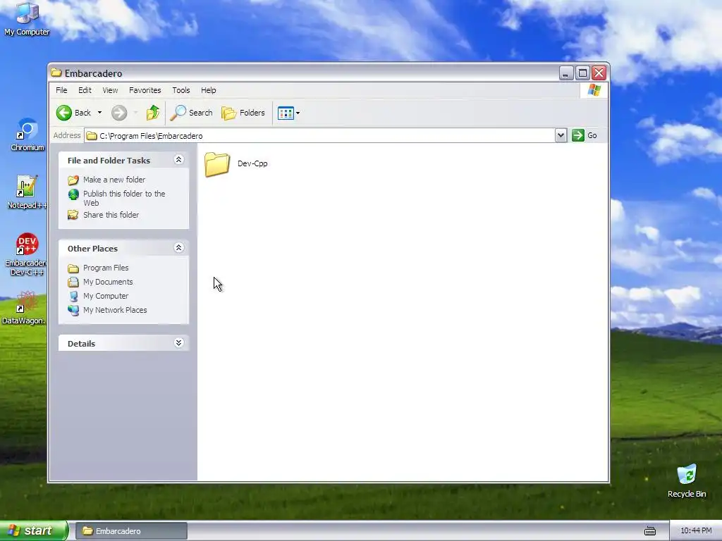Click the My Computer icon in sidebar
Screen dimensions: 722x541
(73, 297)
